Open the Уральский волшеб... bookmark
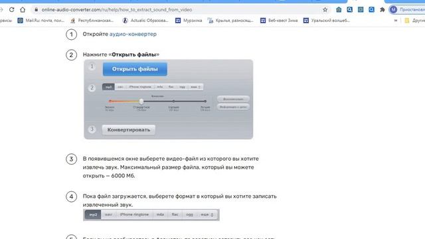Screen dimensions: 425x239 327,21
